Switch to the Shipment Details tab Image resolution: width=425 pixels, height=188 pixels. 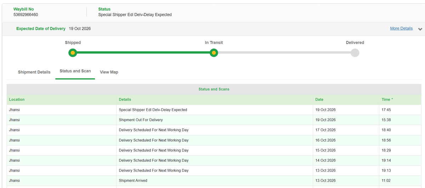point(34,72)
